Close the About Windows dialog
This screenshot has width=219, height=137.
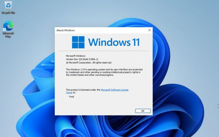(149, 30)
